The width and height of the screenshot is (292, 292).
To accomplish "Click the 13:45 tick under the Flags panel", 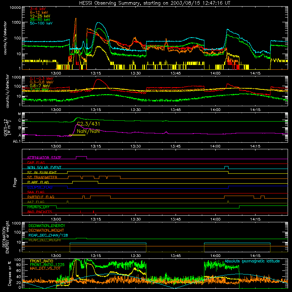I will 176,219.
